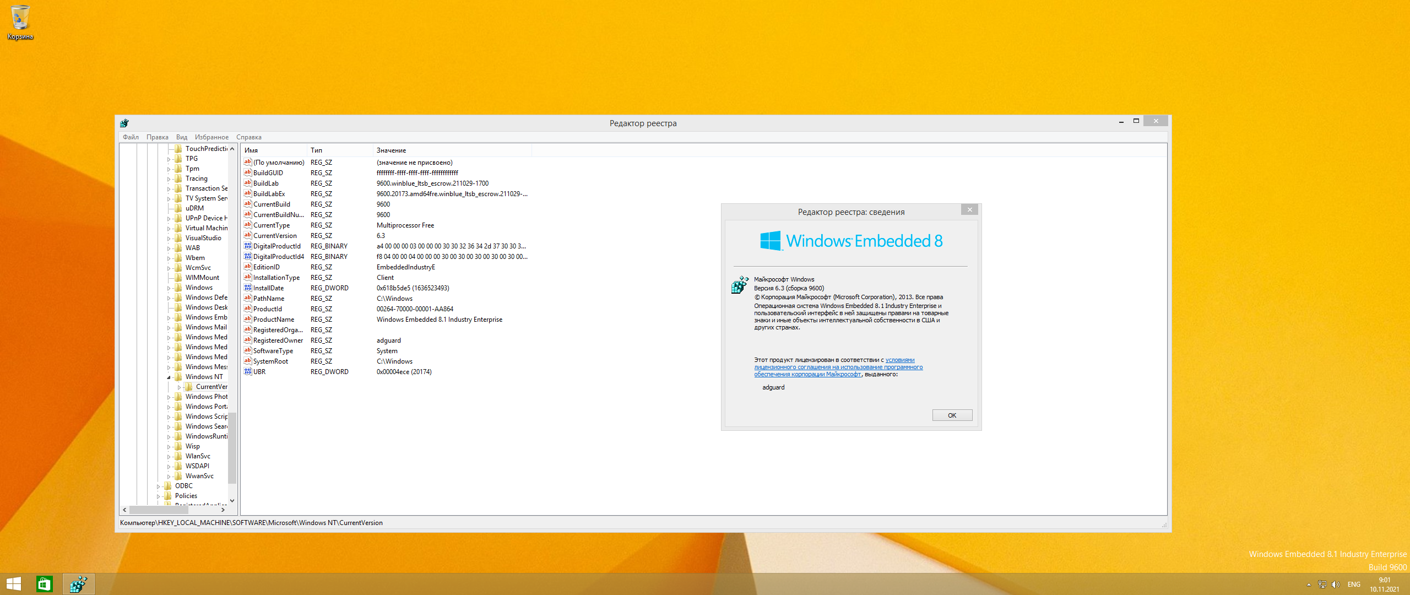Click the InstallDate DWORD value icon
The height and width of the screenshot is (595, 1410).
click(248, 288)
